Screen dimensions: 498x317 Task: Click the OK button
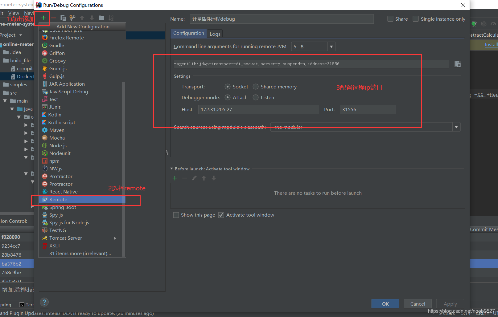click(385, 304)
